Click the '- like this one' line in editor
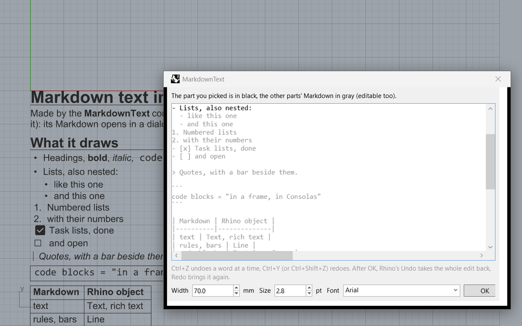Screen dimensions: 522x326 click(x=208, y=116)
